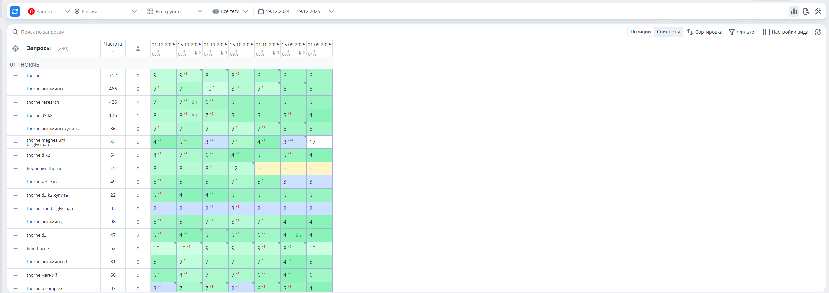
Task: Click the red Yandex logo icon
Action: pos(31,11)
